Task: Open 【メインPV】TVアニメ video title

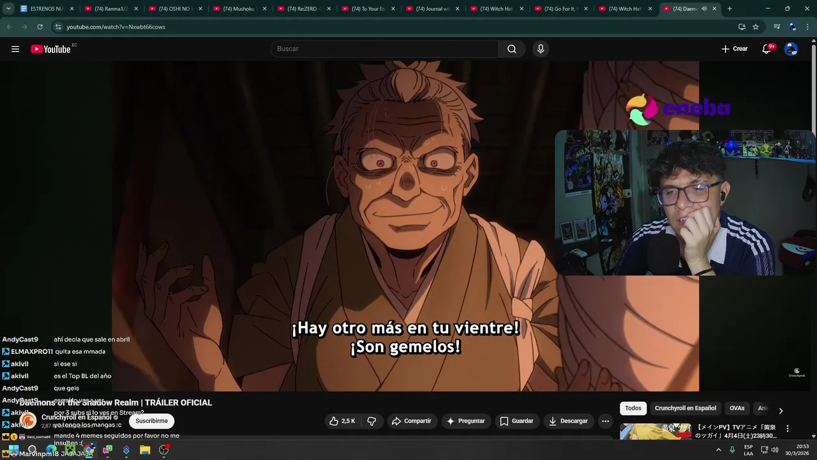Action: [737, 431]
